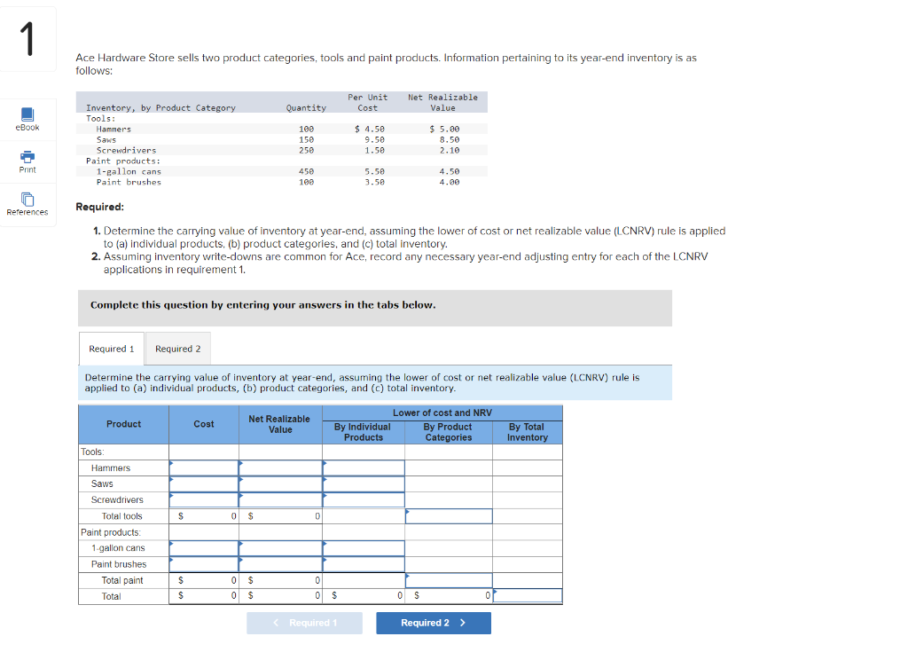The height and width of the screenshot is (660, 908).
Task: Click the 'By Total Inventory' column header
Action: click(527, 432)
